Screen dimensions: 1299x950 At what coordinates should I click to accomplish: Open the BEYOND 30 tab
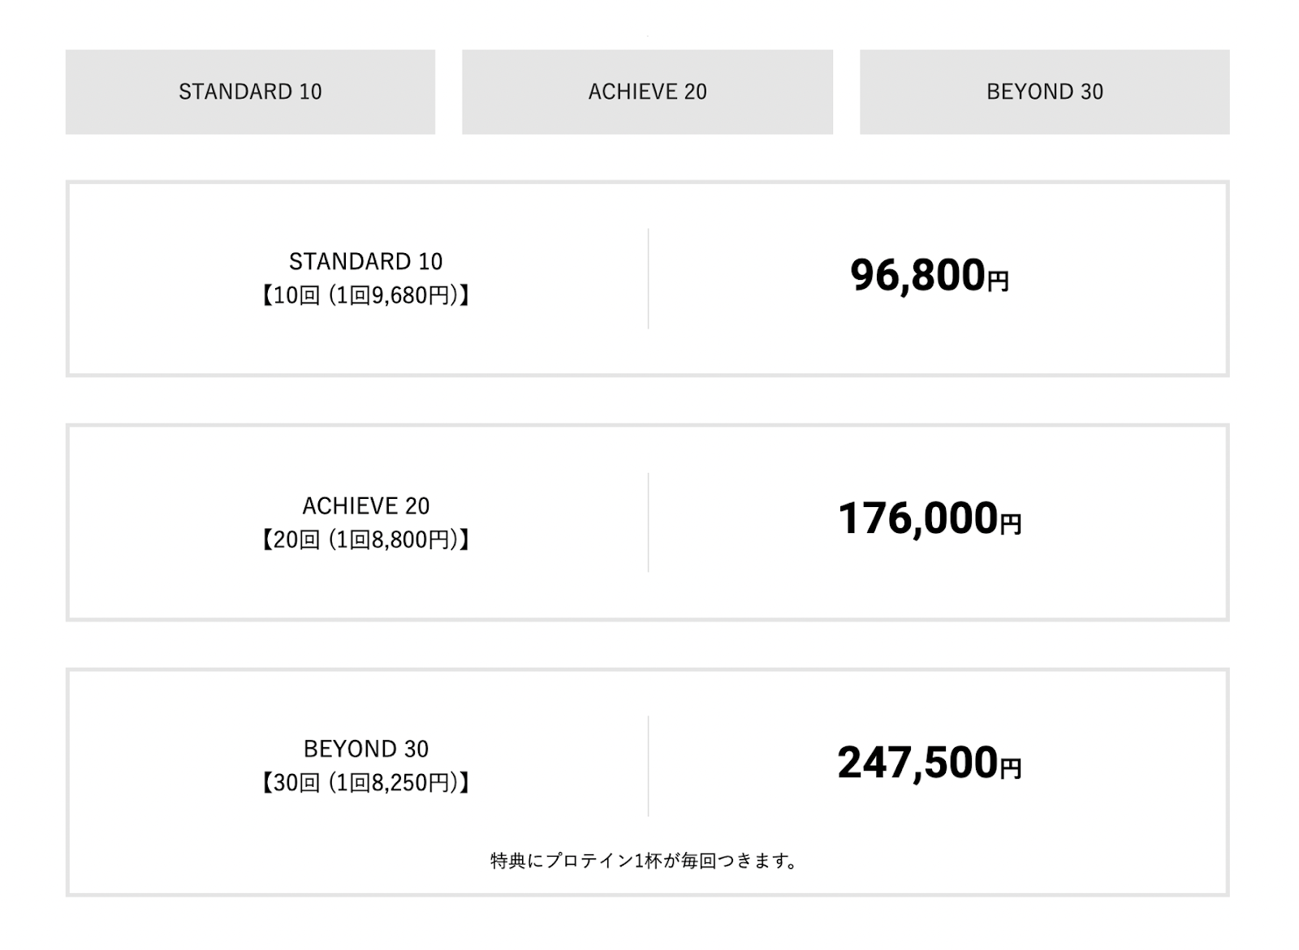(1045, 92)
